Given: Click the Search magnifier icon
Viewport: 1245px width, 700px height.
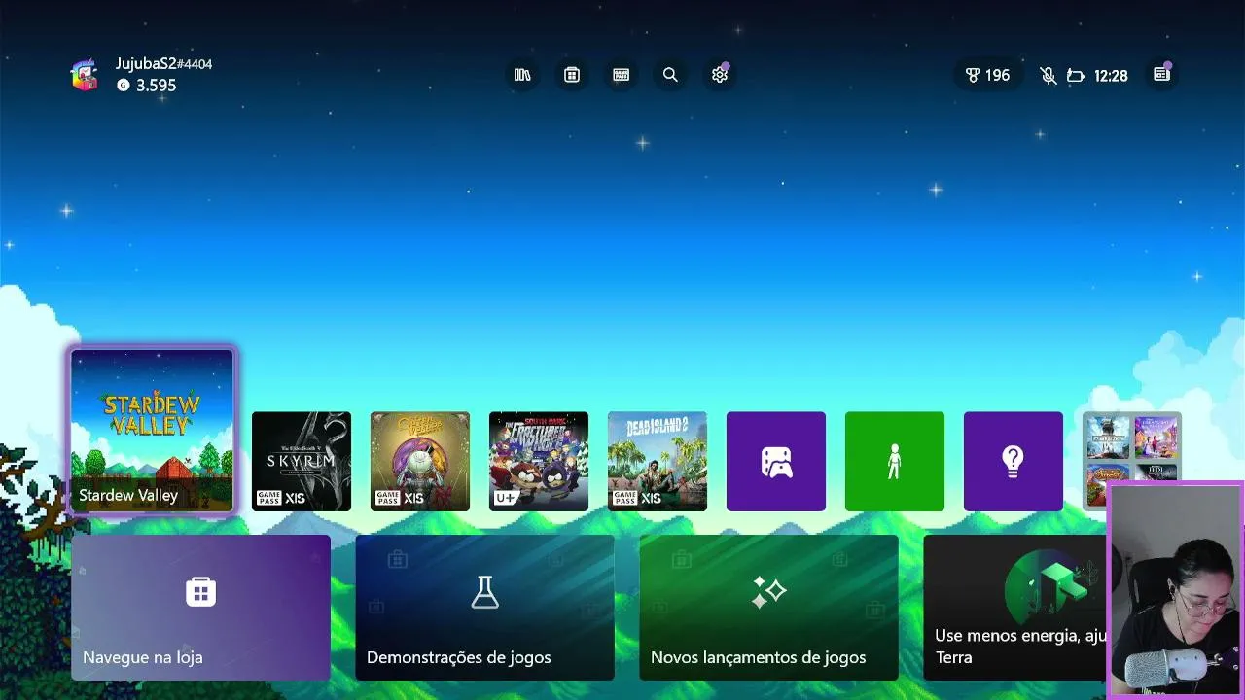Looking at the screenshot, I should pos(670,75).
